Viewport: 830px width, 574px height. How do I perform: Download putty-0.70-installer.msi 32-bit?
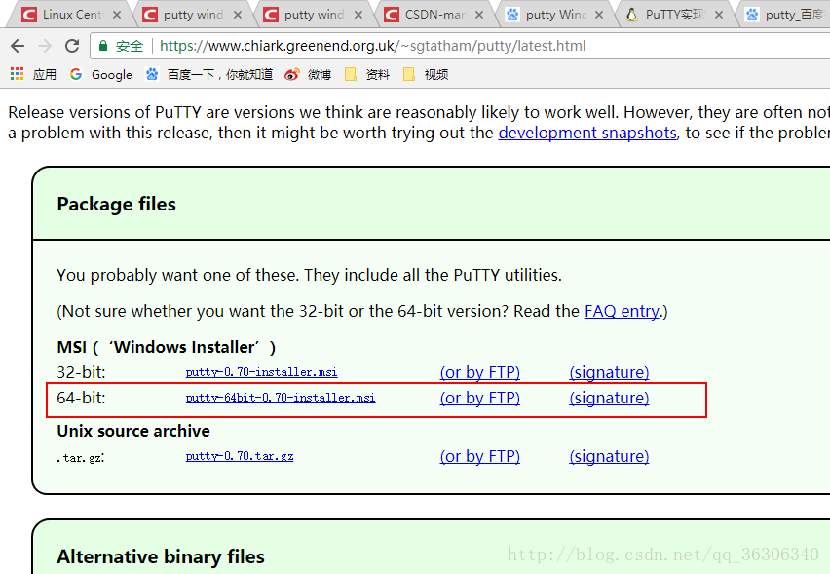click(261, 372)
